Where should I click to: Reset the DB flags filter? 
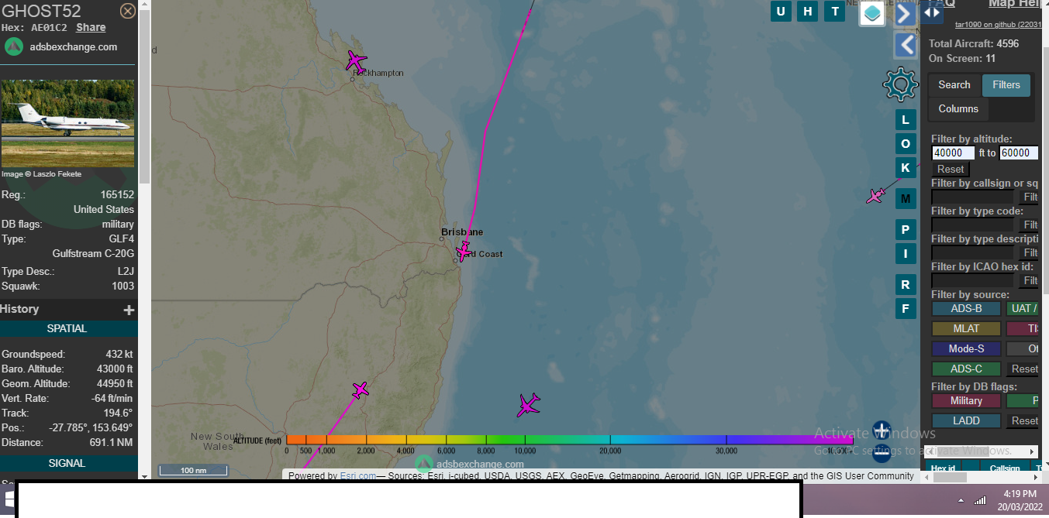tap(1023, 421)
